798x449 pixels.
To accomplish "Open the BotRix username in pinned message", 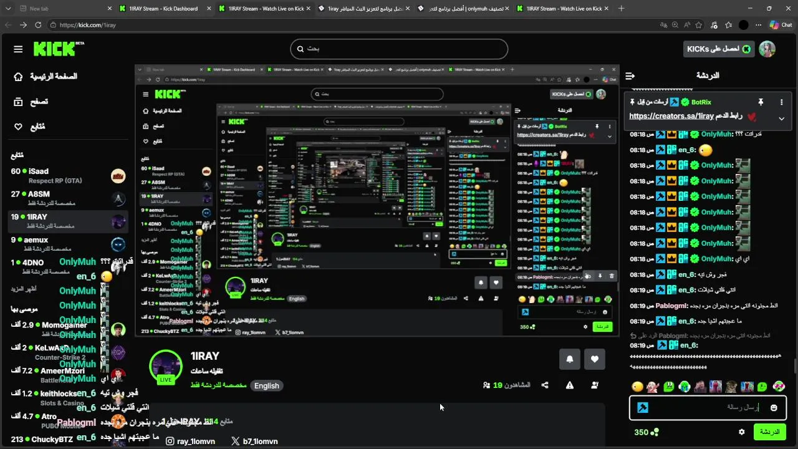I will [701, 102].
